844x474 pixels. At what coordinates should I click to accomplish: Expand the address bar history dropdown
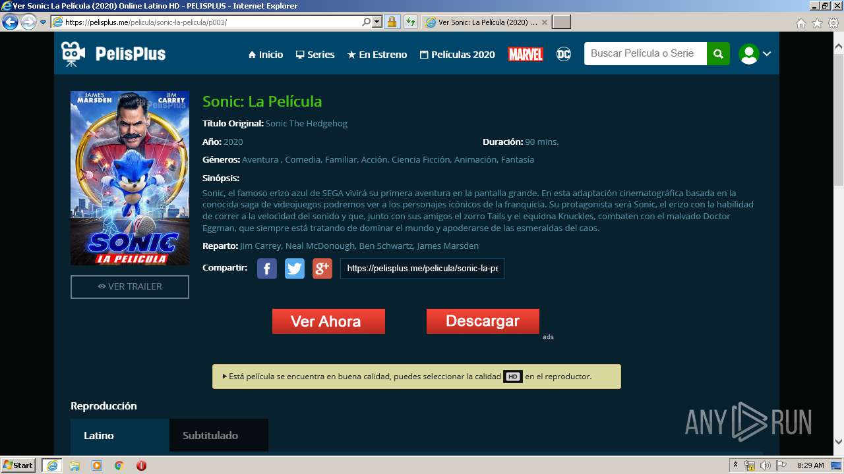coord(377,22)
